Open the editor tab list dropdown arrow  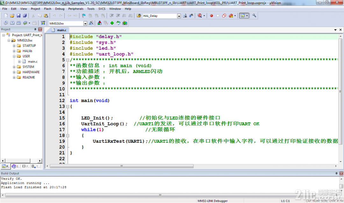(335, 30)
